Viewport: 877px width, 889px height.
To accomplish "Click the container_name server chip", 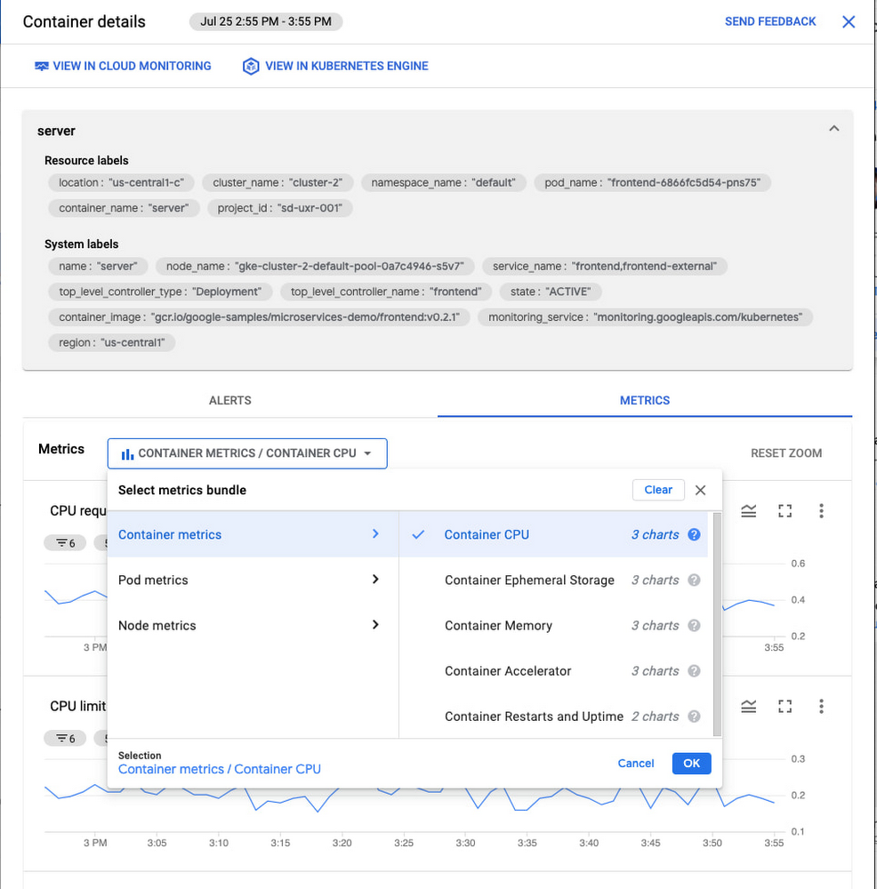I will [x=124, y=208].
